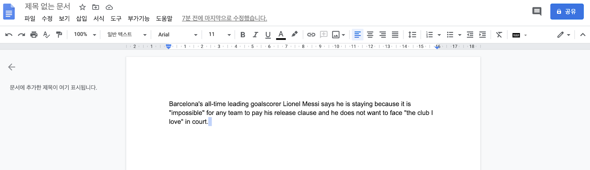Click increase indent icon

click(482, 35)
